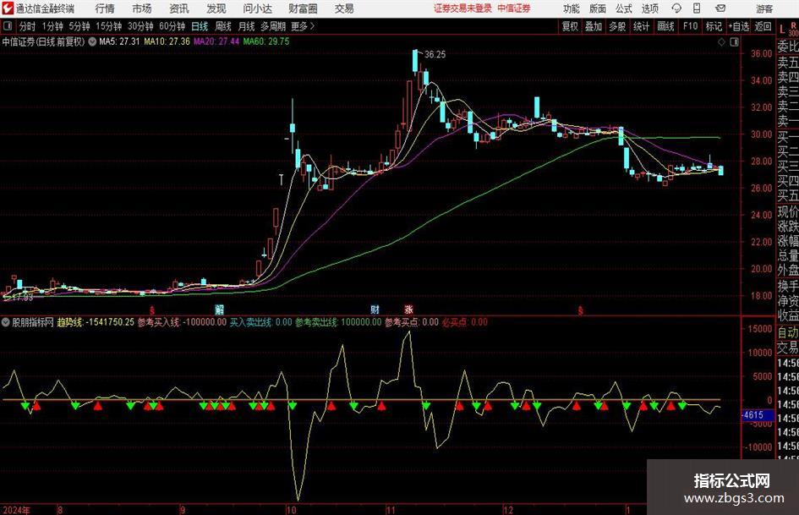The width and height of the screenshot is (799, 515).
Task: Open the 行情 menu
Action: click(x=105, y=8)
